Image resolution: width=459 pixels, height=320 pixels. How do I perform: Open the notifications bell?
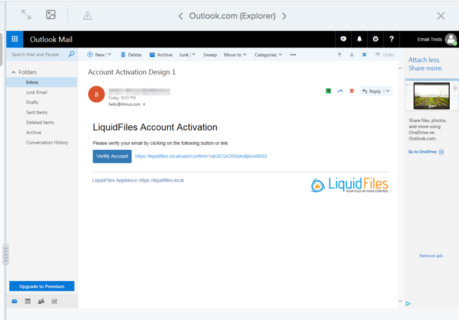359,39
